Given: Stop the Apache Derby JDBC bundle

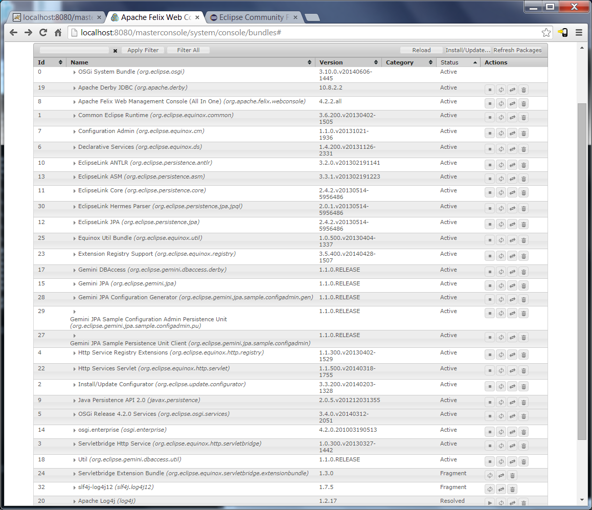Looking at the screenshot, I should (490, 90).
